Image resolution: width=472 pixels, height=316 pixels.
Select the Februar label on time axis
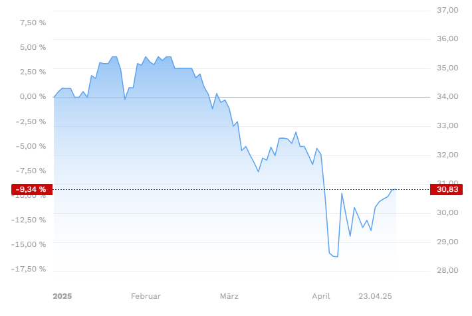(x=146, y=296)
